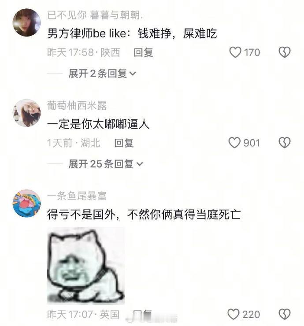Open avatar of 一条鱼尾暴富
304x326 pixels.
26,204
